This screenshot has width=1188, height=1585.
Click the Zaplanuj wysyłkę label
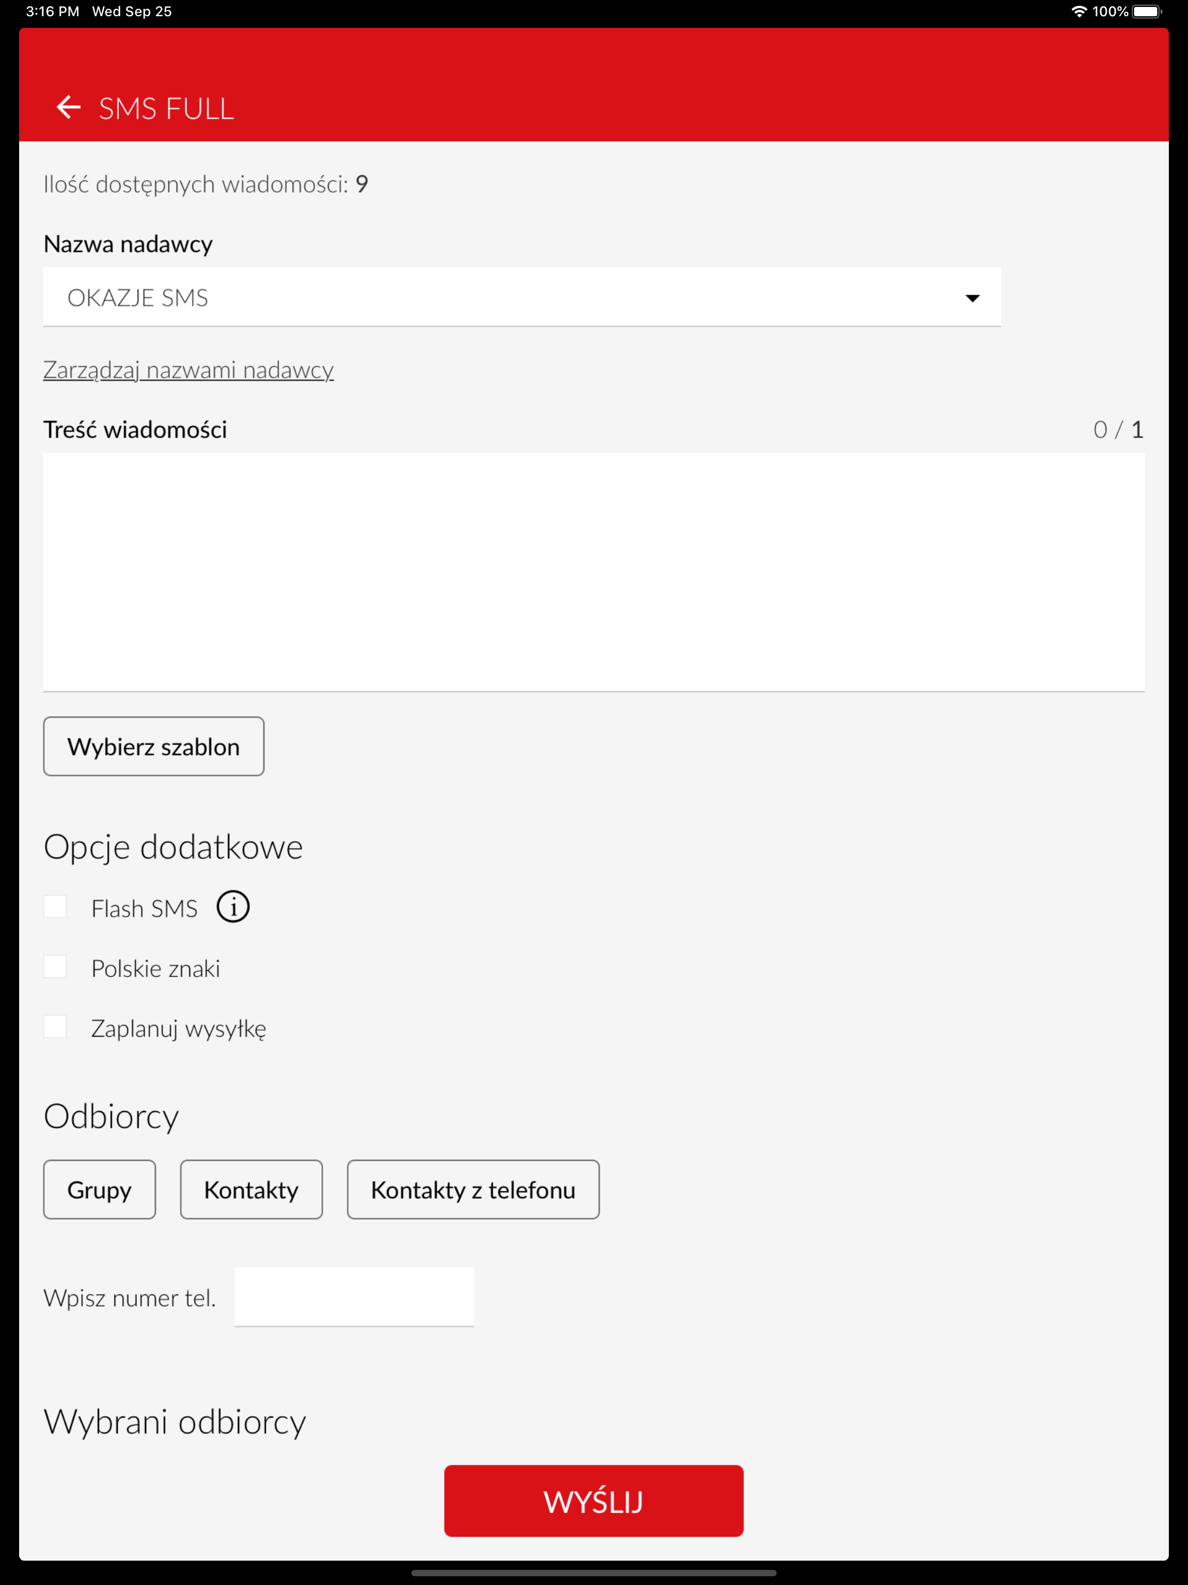point(179,1029)
